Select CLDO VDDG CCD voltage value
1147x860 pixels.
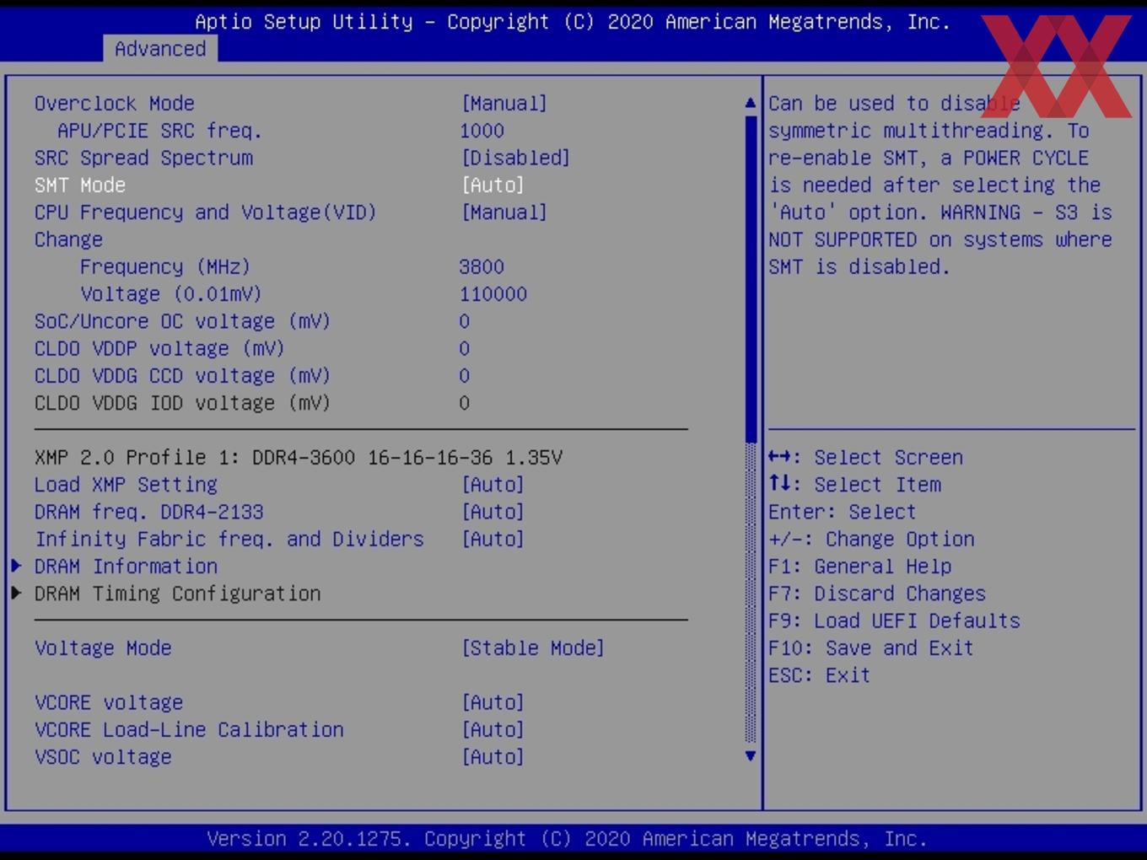point(465,376)
